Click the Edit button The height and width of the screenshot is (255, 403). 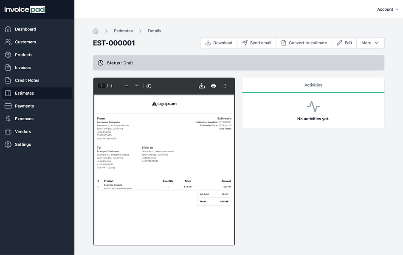(x=344, y=43)
